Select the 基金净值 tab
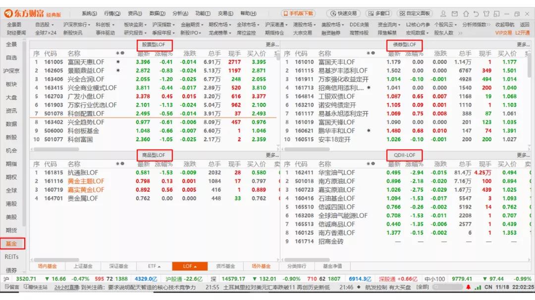 (x=332, y=266)
